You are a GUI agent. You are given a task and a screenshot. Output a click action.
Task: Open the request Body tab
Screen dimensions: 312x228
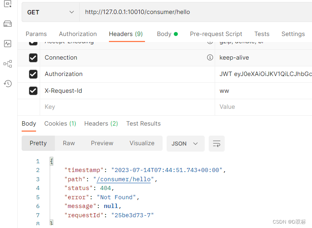click(167, 34)
